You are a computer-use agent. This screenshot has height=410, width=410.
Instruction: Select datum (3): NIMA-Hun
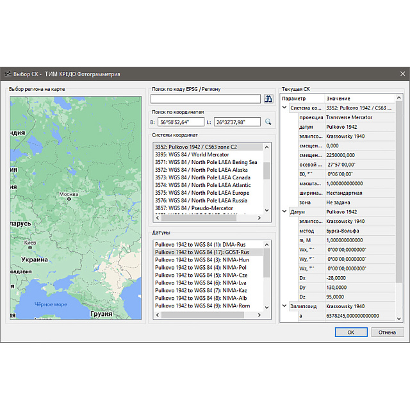click(x=208, y=260)
